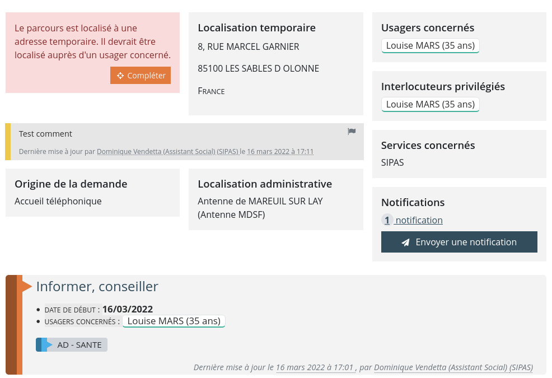
Task: Select Louise MARS under Interlocuteurs privilégiés
Action: [430, 104]
